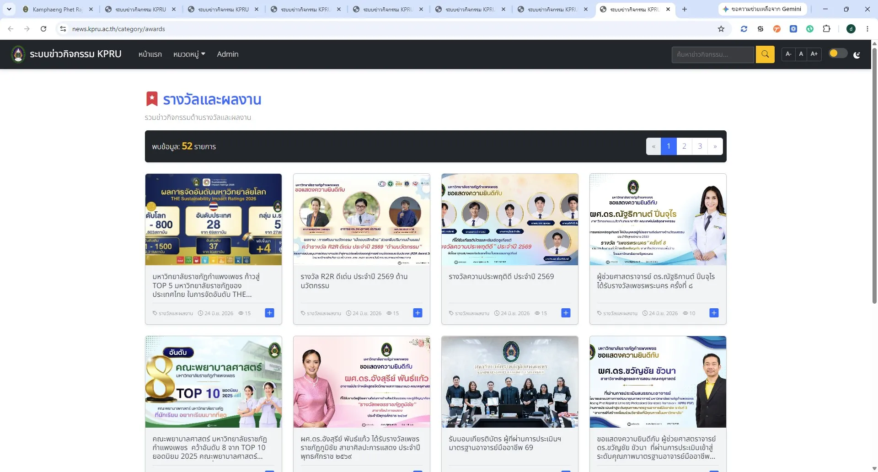Image resolution: width=878 pixels, height=472 pixels.
Task: Open the Extensions puzzle menu
Action: pyautogui.click(x=826, y=29)
